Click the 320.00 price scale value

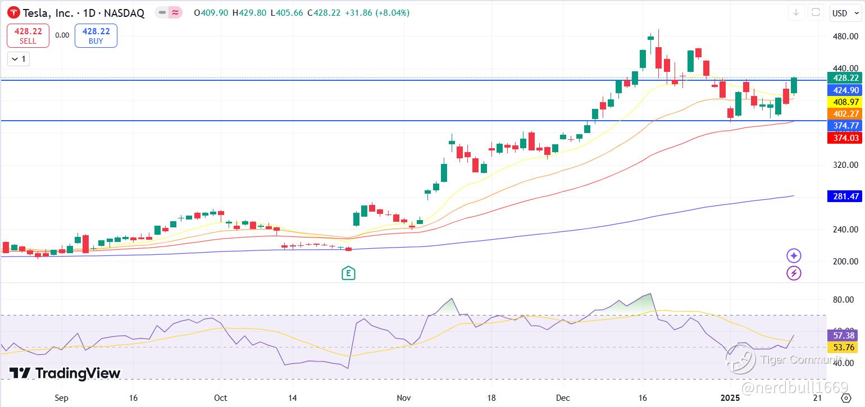click(x=846, y=165)
